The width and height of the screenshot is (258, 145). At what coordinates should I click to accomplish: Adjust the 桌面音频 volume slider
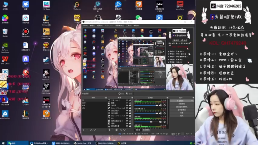click(x=146, y=122)
